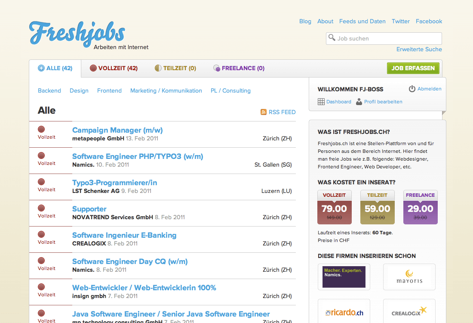Filter jobs by Backend category
Screen dimensions: 473x323
49,90
